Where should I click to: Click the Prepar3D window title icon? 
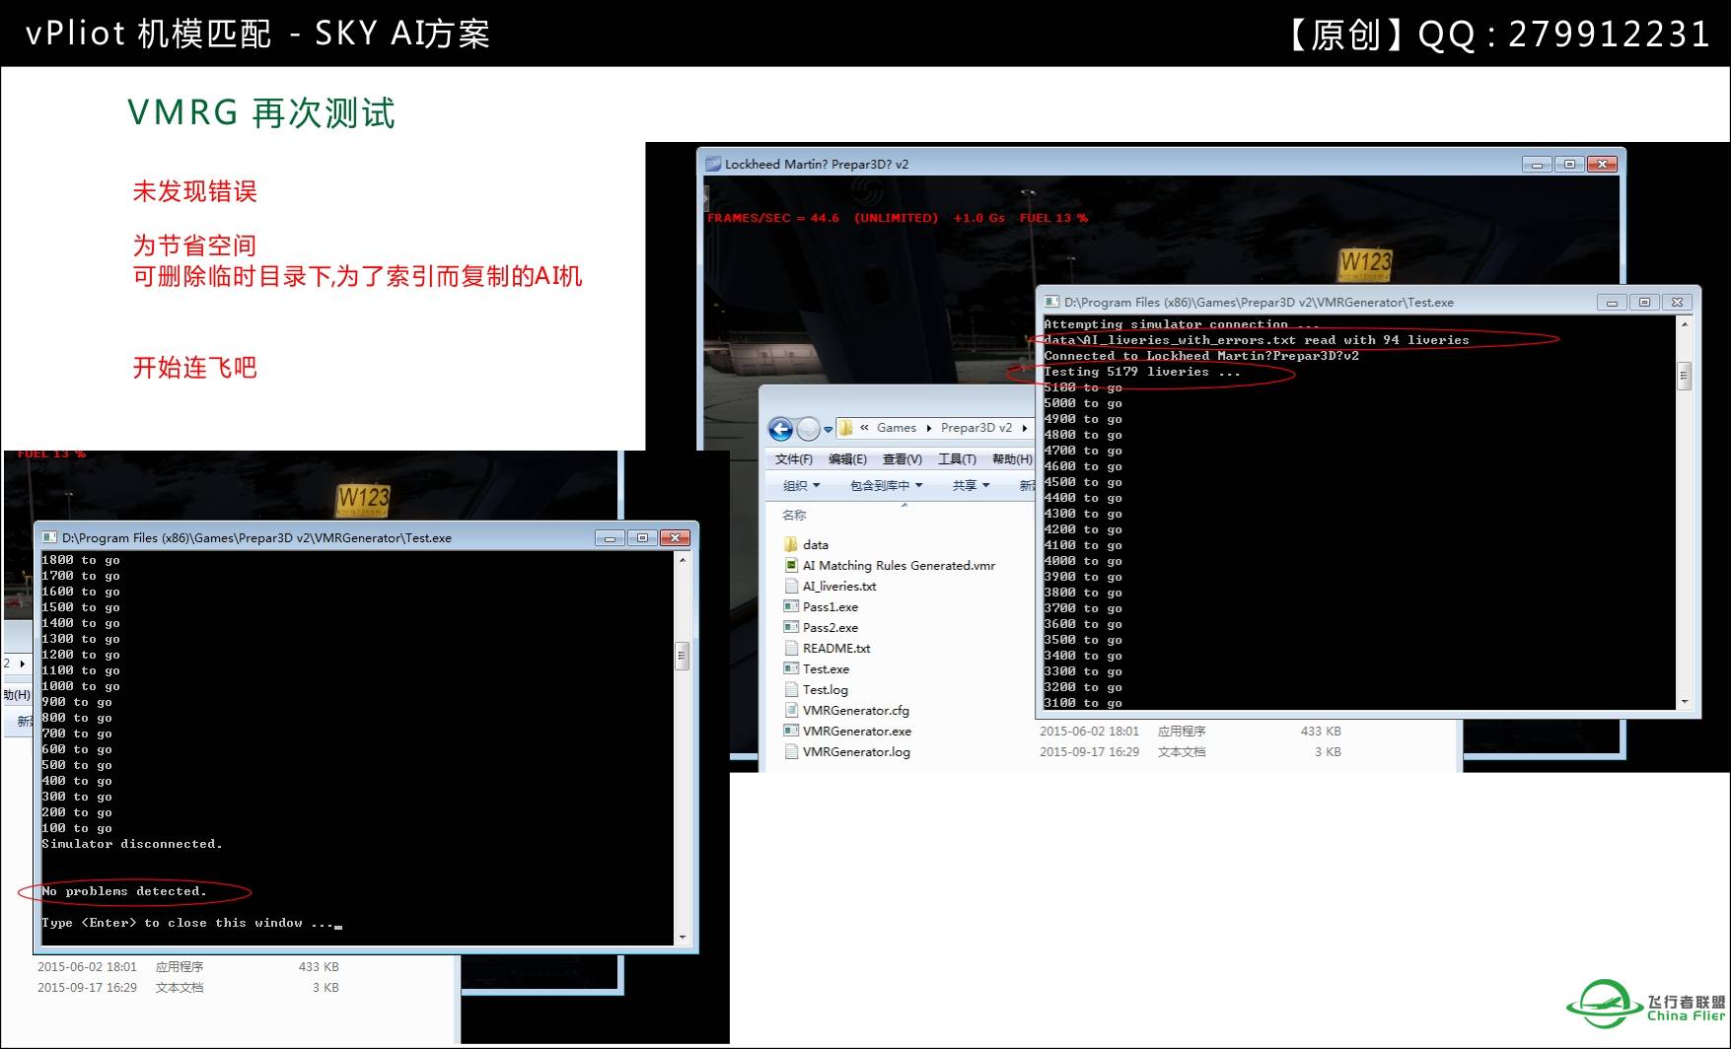coord(712,164)
